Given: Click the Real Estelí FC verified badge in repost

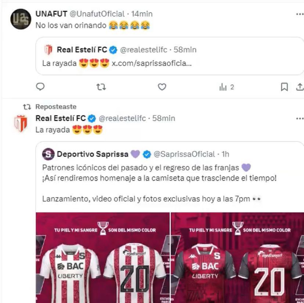Looking at the screenshot, I should (x=92, y=118).
